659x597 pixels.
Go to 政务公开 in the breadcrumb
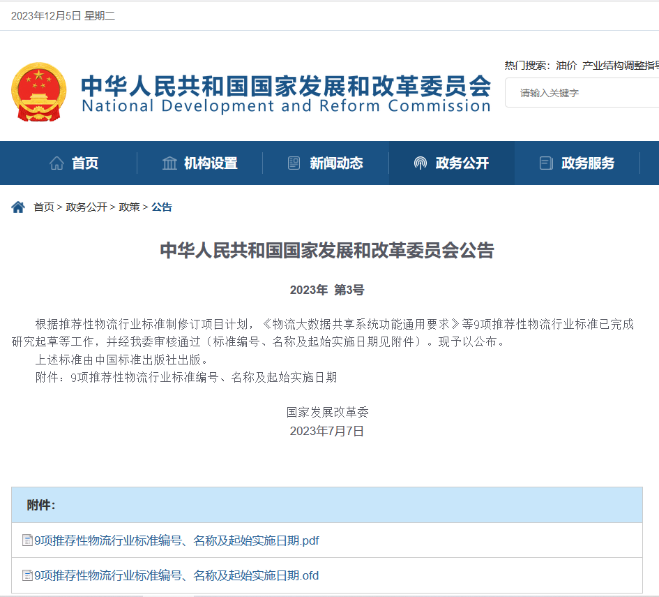click(86, 207)
